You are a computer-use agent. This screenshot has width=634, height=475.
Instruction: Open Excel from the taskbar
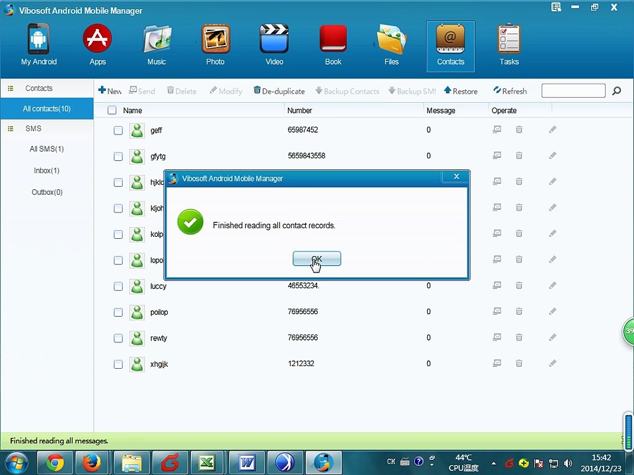pos(207,463)
